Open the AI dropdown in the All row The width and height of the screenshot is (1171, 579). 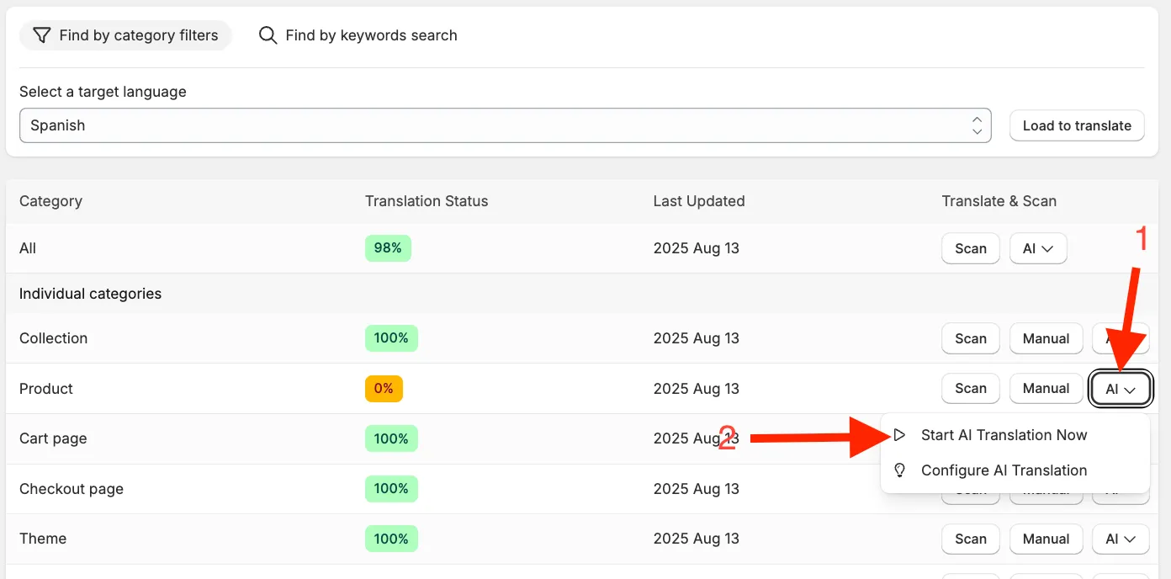pyautogui.click(x=1038, y=248)
